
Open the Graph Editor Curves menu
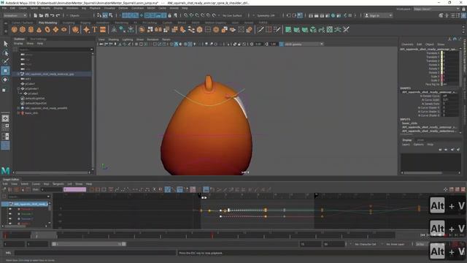36,184
